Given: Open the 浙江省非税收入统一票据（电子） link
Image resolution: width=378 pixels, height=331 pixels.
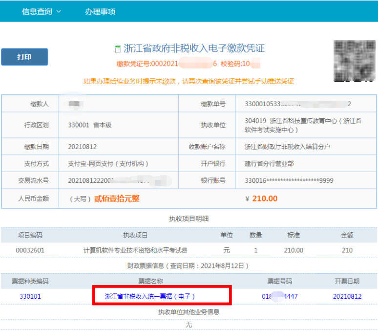Looking at the screenshot, I should click(150, 296).
